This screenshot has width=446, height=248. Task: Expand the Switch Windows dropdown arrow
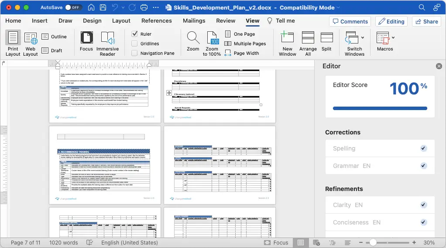point(363,37)
